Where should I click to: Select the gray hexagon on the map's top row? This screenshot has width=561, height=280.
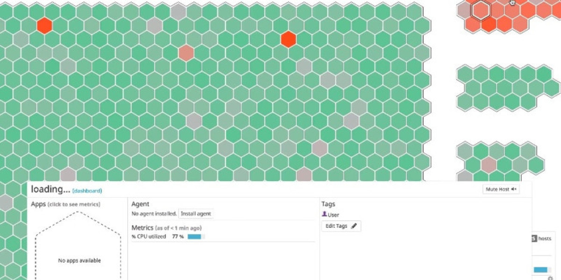click(x=178, y=12)
